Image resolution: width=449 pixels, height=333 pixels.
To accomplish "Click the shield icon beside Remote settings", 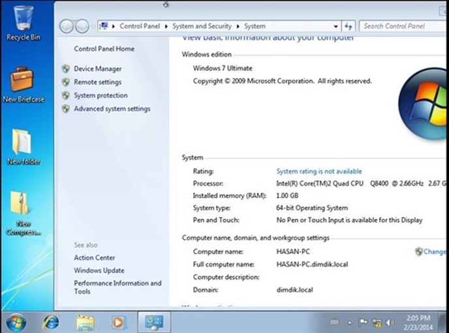I will (66, 82).
